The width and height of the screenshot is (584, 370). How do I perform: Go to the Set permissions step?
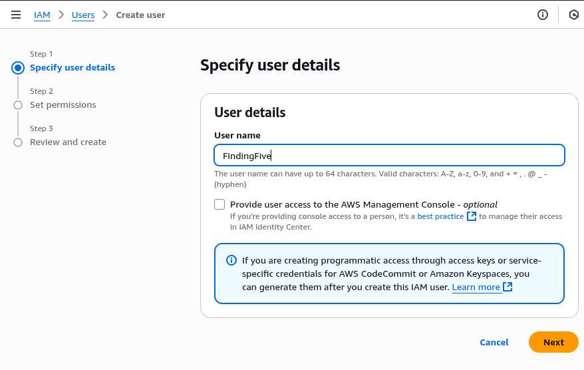[x=63, y=105]
